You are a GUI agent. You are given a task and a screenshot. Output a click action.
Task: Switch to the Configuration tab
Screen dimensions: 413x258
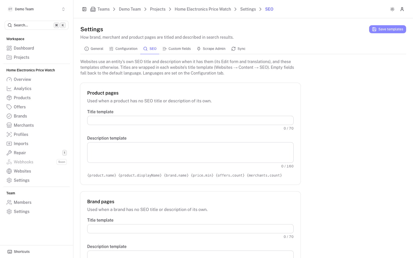point(123,49)
